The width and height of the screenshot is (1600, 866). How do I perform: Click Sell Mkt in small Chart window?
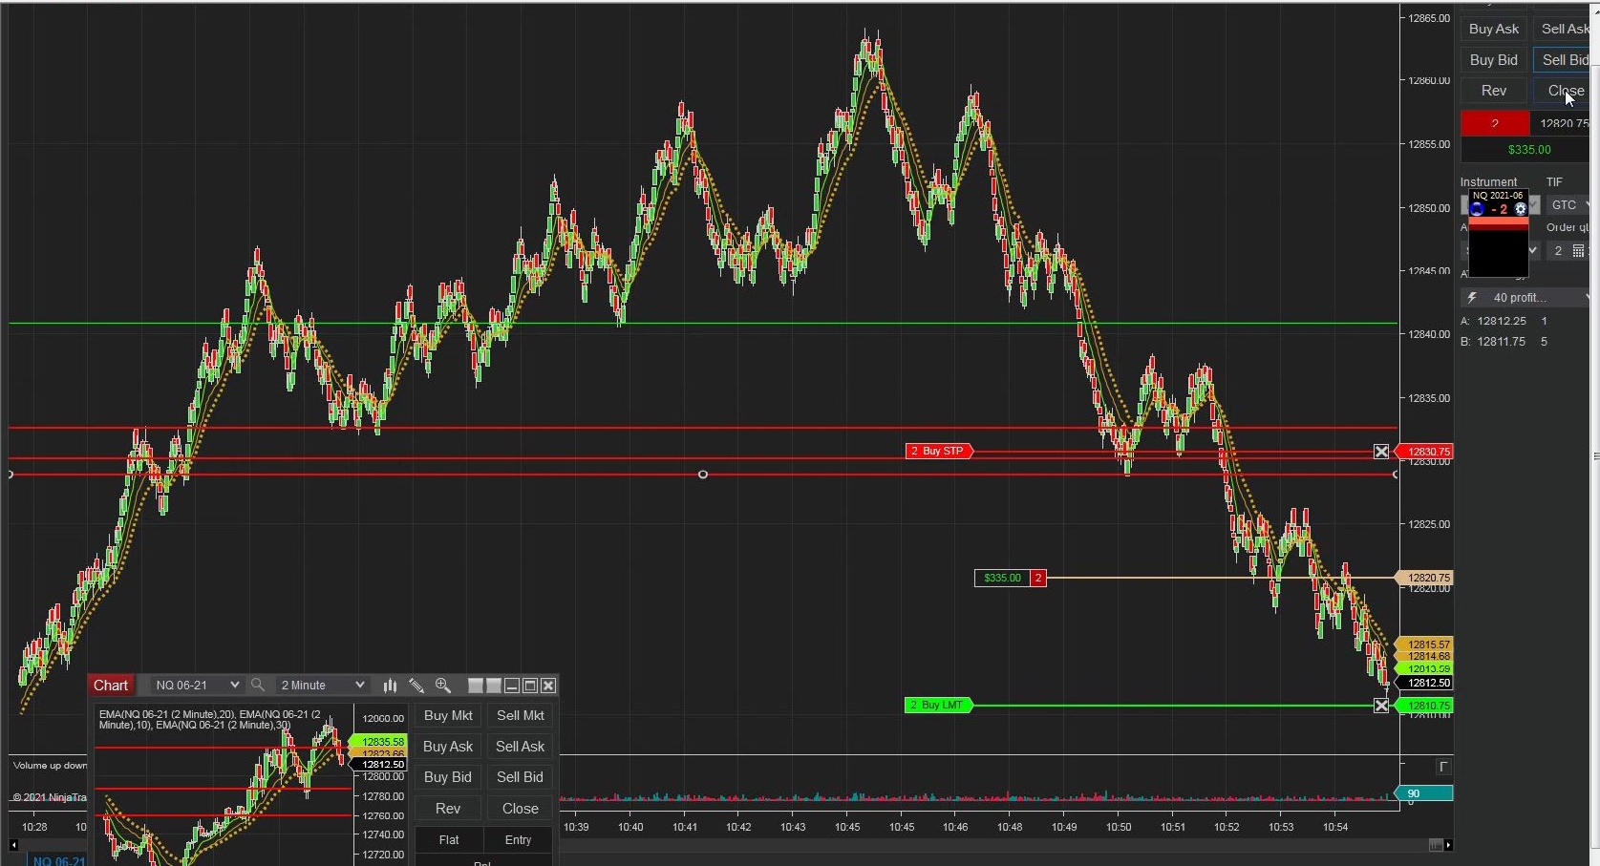pyautogui.click(x=521, y=715)
